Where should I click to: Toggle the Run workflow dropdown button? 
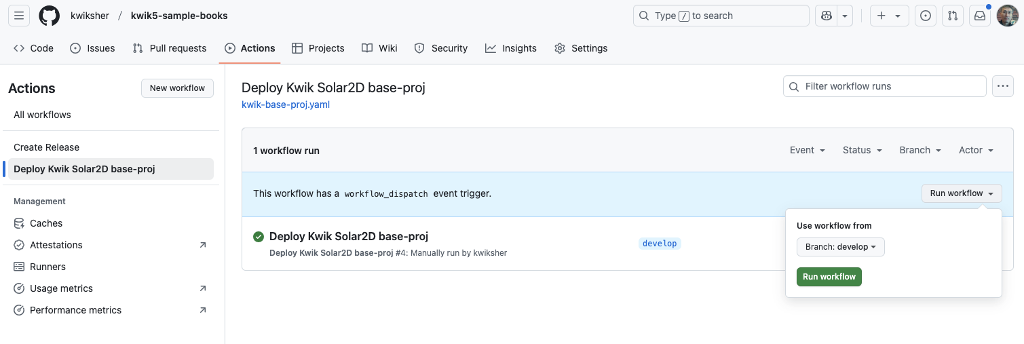click(x=962, y=193)
